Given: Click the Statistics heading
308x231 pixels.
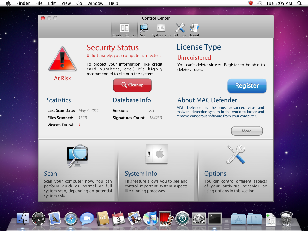Looking at the screenshot, I should pyautogui.click(x=59, y=100).
